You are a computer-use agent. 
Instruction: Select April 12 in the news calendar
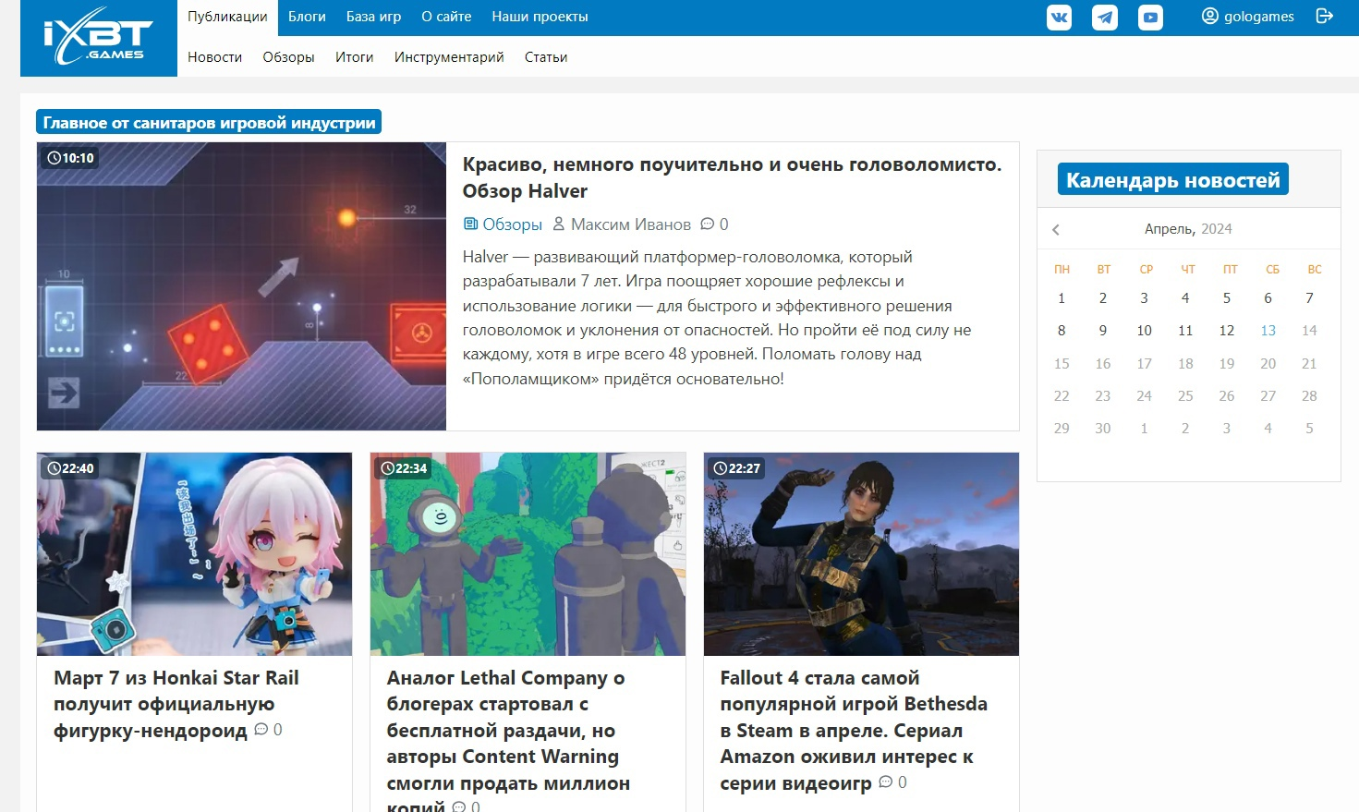(1227, 331)
